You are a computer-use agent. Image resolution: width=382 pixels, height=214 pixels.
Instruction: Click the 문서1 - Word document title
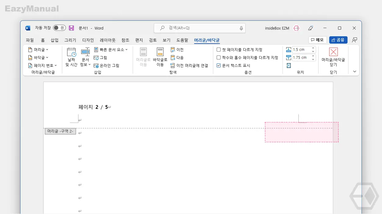(x=91, y=28)
